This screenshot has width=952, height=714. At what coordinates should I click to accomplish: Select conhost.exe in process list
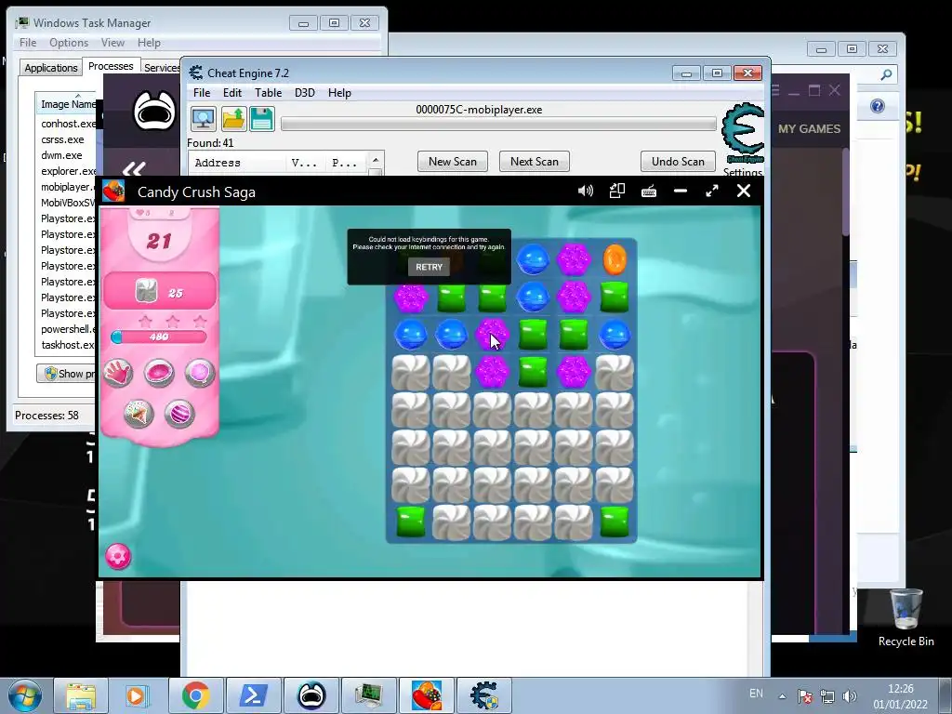click(68, 124)
